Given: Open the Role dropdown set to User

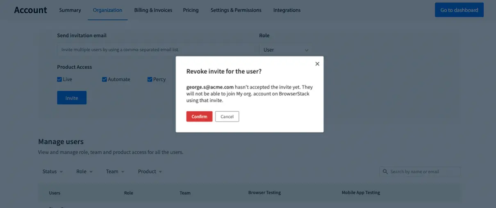Looking at the screenshot, I should coord(286,50).
